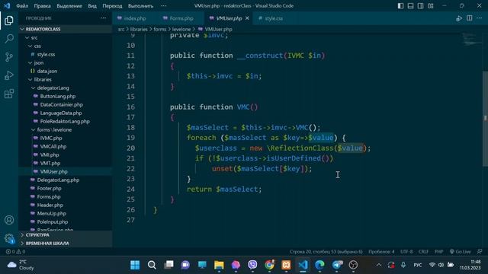Click the Go Live status bar button

pos(460,252)
